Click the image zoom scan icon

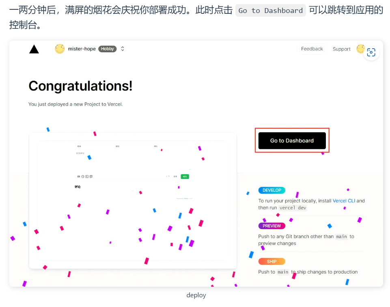tap(371, 52)
